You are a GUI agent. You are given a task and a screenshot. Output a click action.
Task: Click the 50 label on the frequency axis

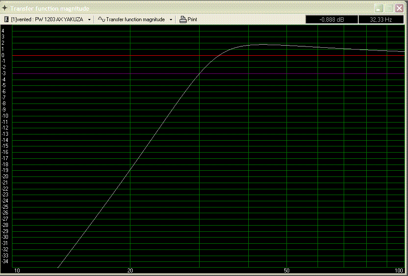286,271
